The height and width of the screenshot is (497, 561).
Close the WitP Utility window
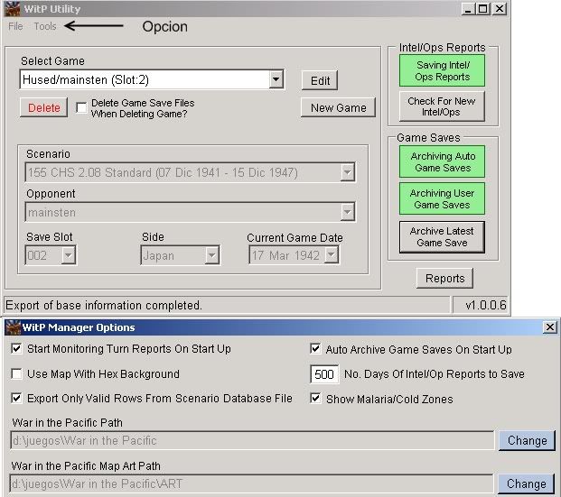[500, 9]
